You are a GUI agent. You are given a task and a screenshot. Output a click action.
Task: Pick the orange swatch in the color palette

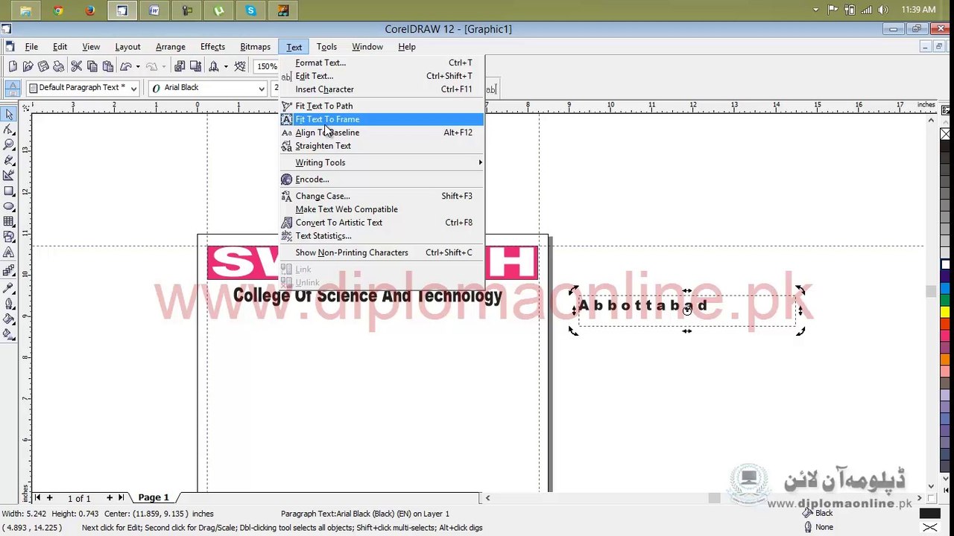tap(945, 360)
